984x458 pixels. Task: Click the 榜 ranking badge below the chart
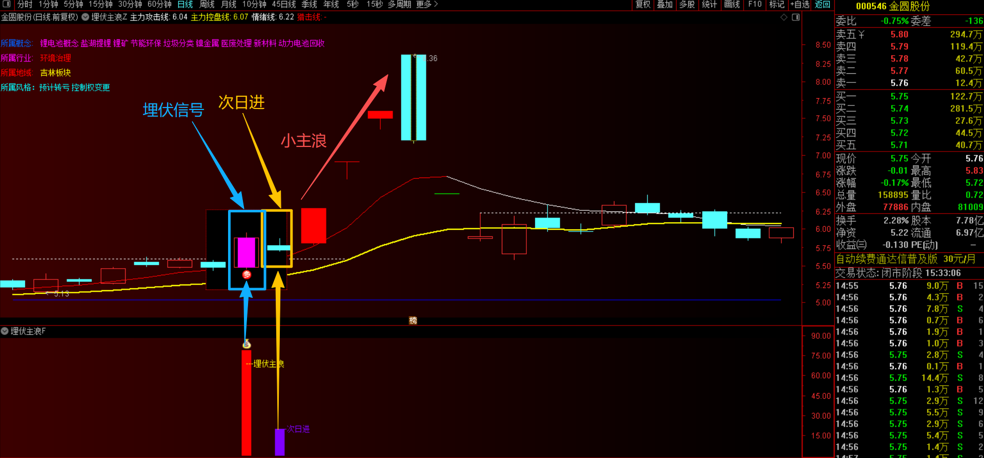coord(413,320)
